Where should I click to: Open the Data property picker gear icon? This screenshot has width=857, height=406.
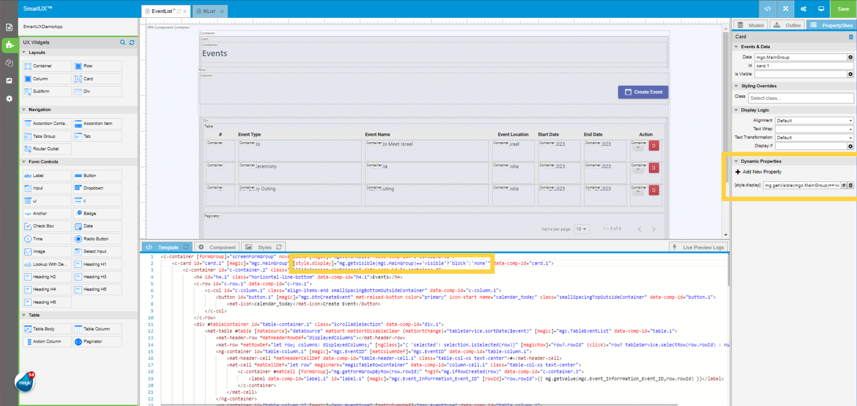point(850,57)
